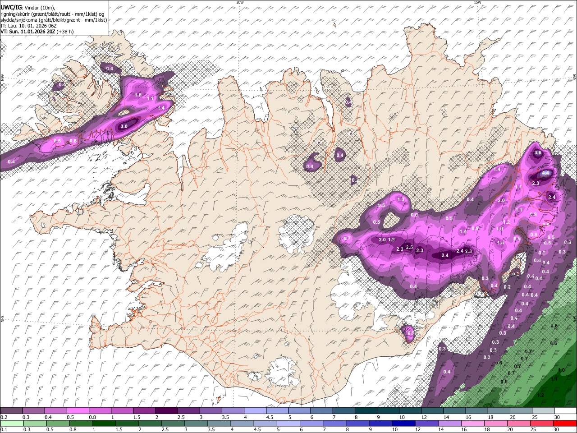The width and height of the screenshot is (577, 433).
Task: Click the '25' label under upper legend row
Action: point(535,417)
